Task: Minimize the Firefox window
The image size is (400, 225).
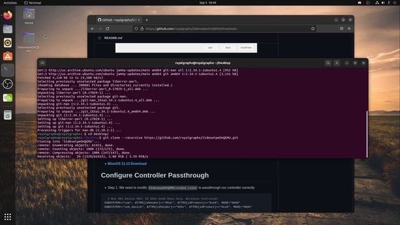Action: click(x=336, y=20)
